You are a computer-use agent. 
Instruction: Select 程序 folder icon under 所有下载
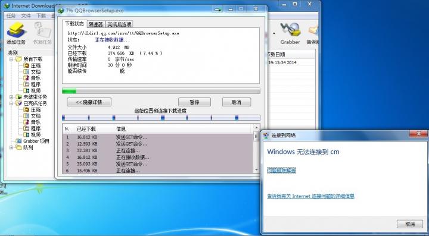point(26,84)
